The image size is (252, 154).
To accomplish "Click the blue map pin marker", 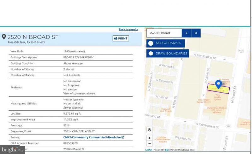I will click(218, 84).
